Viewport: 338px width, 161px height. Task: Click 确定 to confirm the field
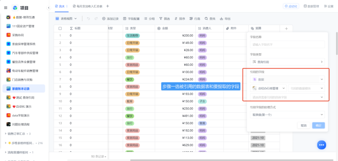click(318, 125)
